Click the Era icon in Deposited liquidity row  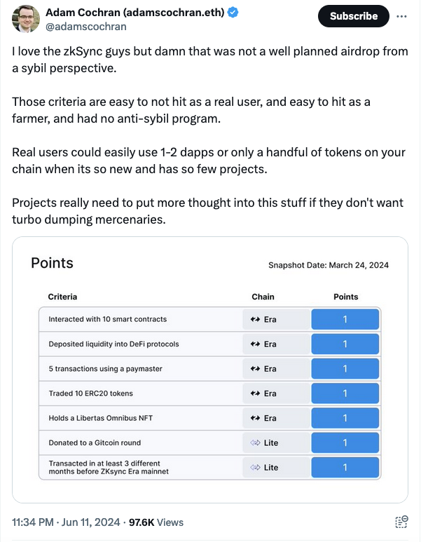pos(256,344)
